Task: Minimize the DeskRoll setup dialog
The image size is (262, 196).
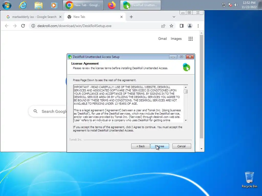Action: click(x=173, y=57)
